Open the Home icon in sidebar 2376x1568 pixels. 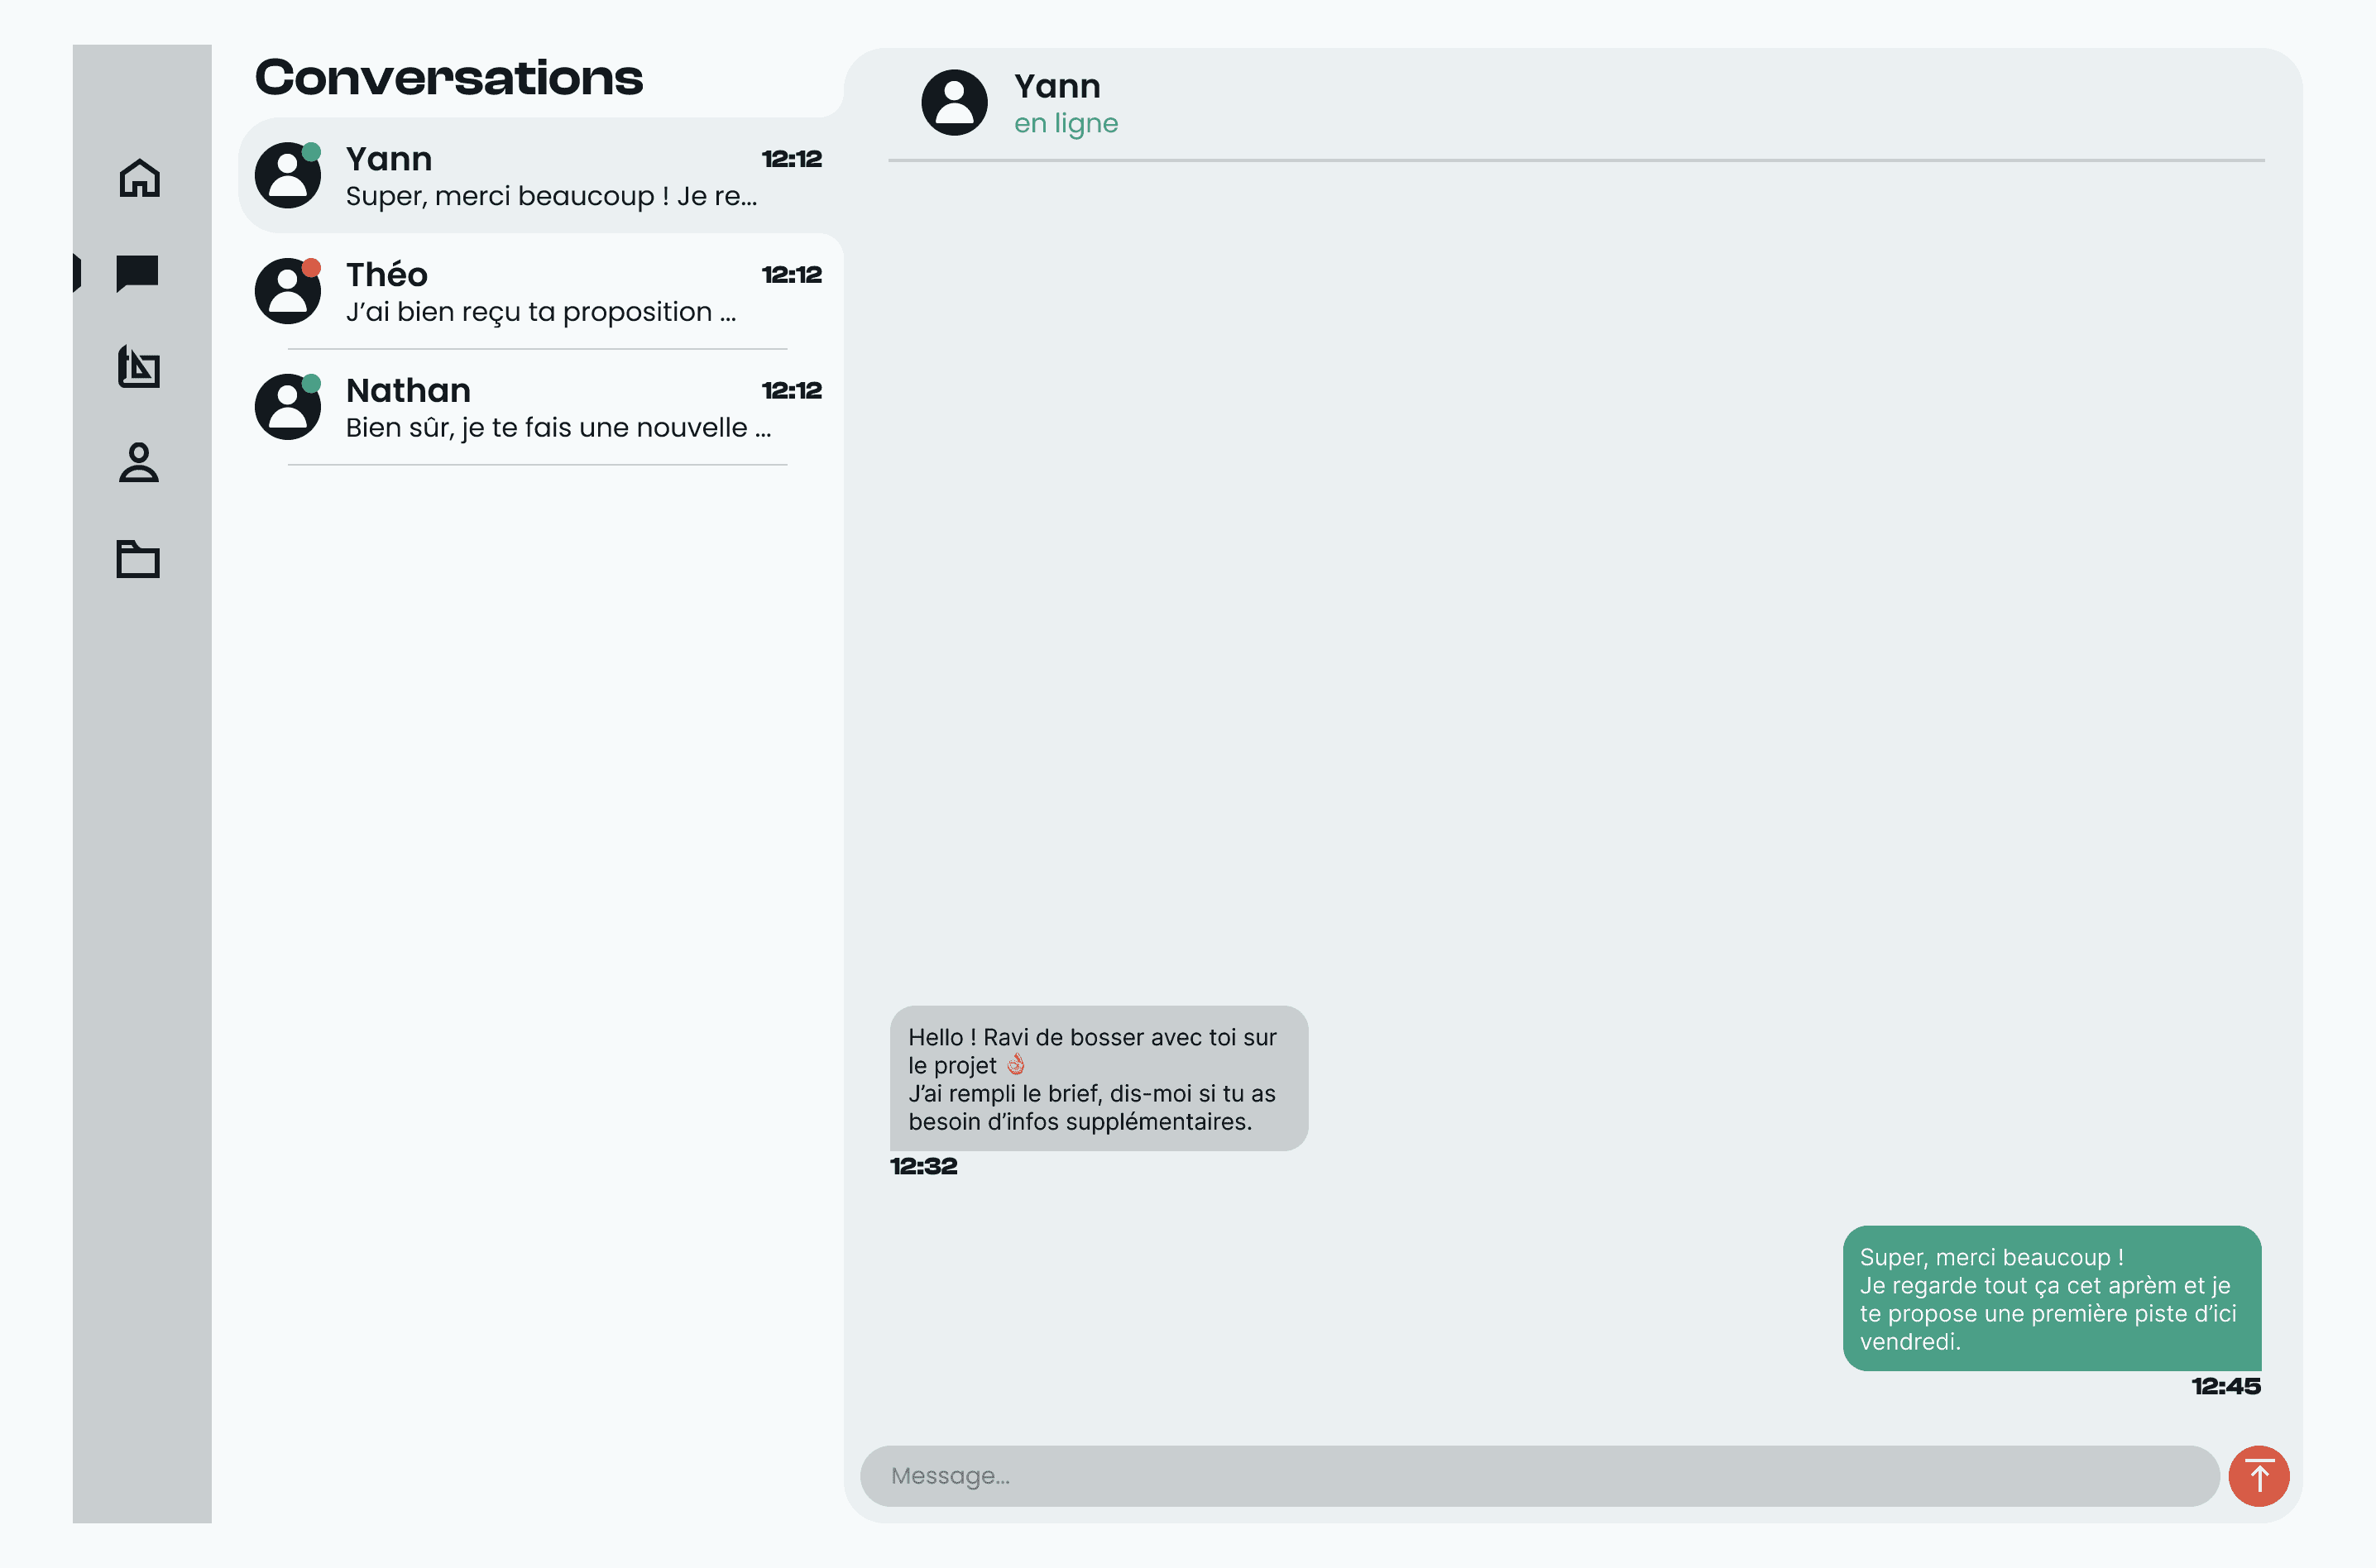(x=139, y=178)
